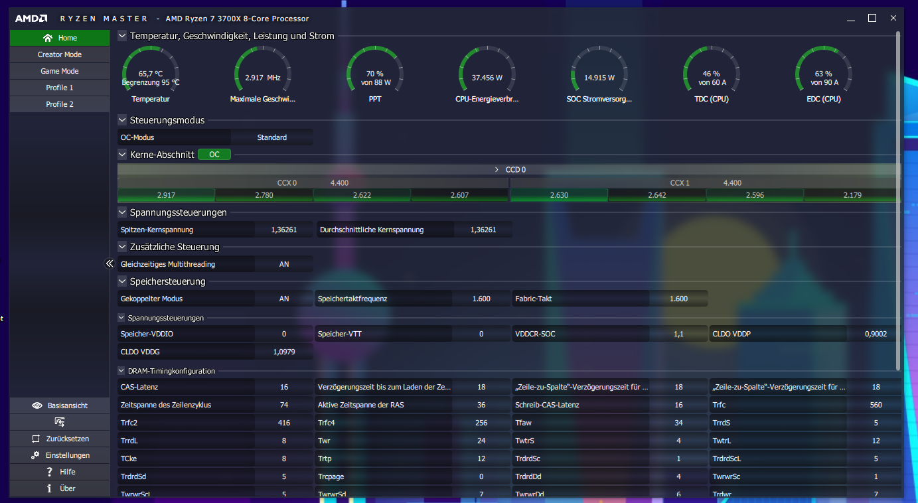Click the reset icon next to Zurücksetzen
Image resolution: width=918 pixels, height=503 pixels.
pos(36,439)
